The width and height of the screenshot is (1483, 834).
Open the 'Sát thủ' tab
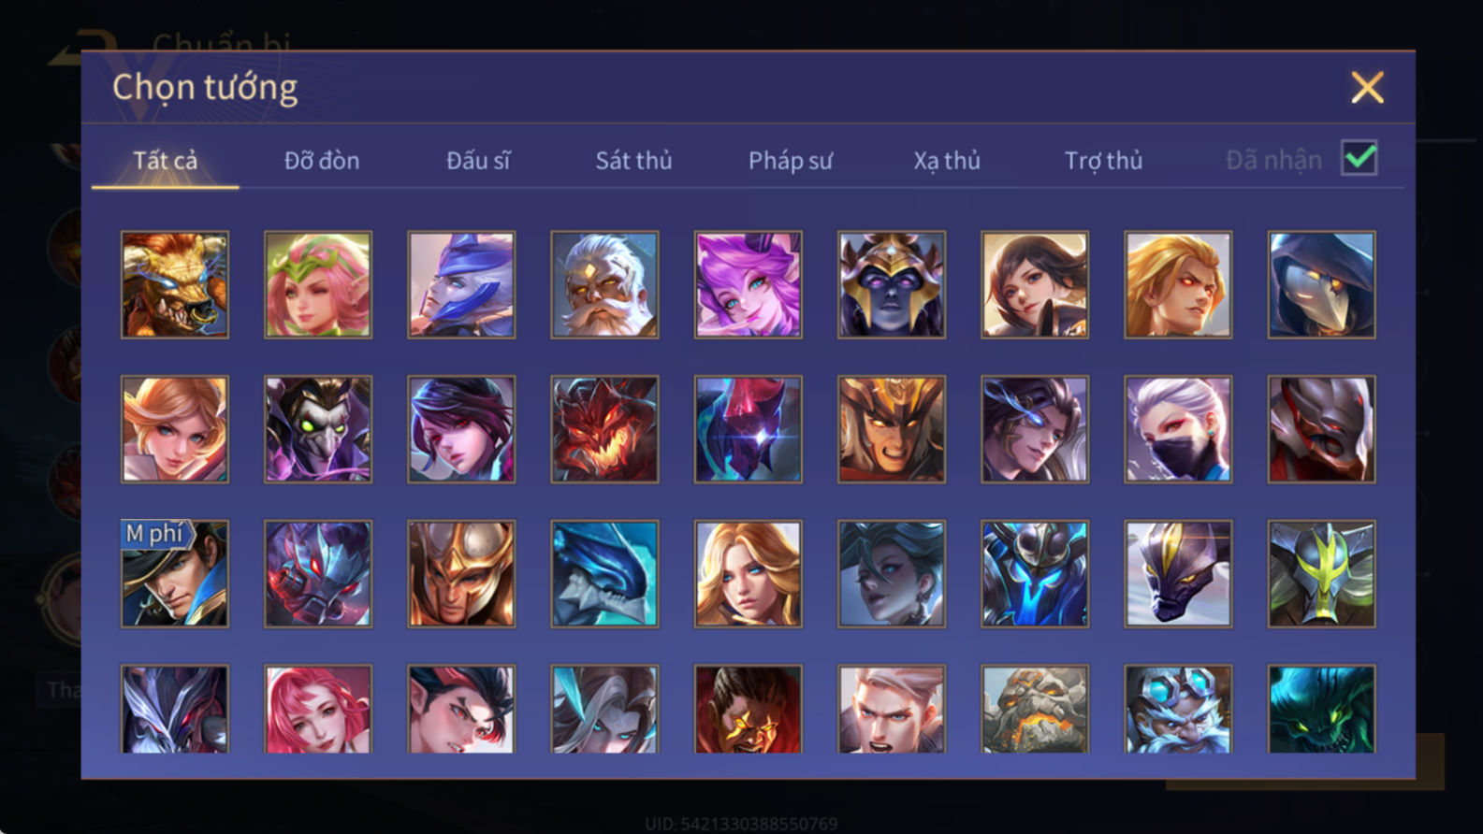633,161
